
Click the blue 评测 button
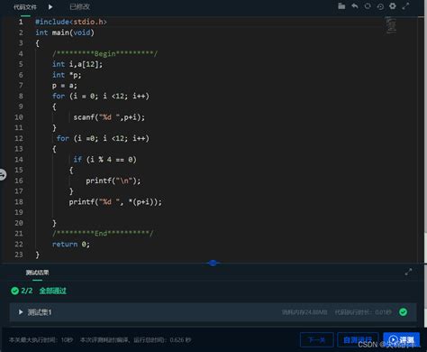pyautogui.click(x=402, y=339)
